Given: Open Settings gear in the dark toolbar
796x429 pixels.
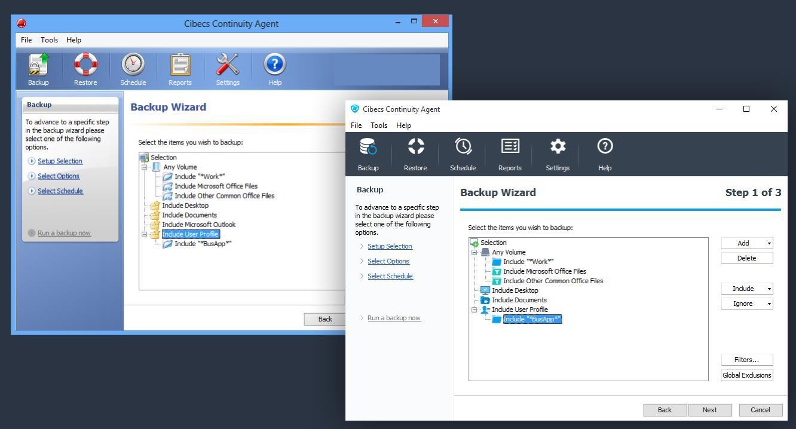Looking at the screenshot, I should click(558, 147).
